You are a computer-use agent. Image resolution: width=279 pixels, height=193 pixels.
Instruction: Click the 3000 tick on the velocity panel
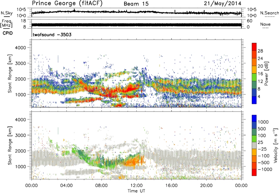[21, 135]
